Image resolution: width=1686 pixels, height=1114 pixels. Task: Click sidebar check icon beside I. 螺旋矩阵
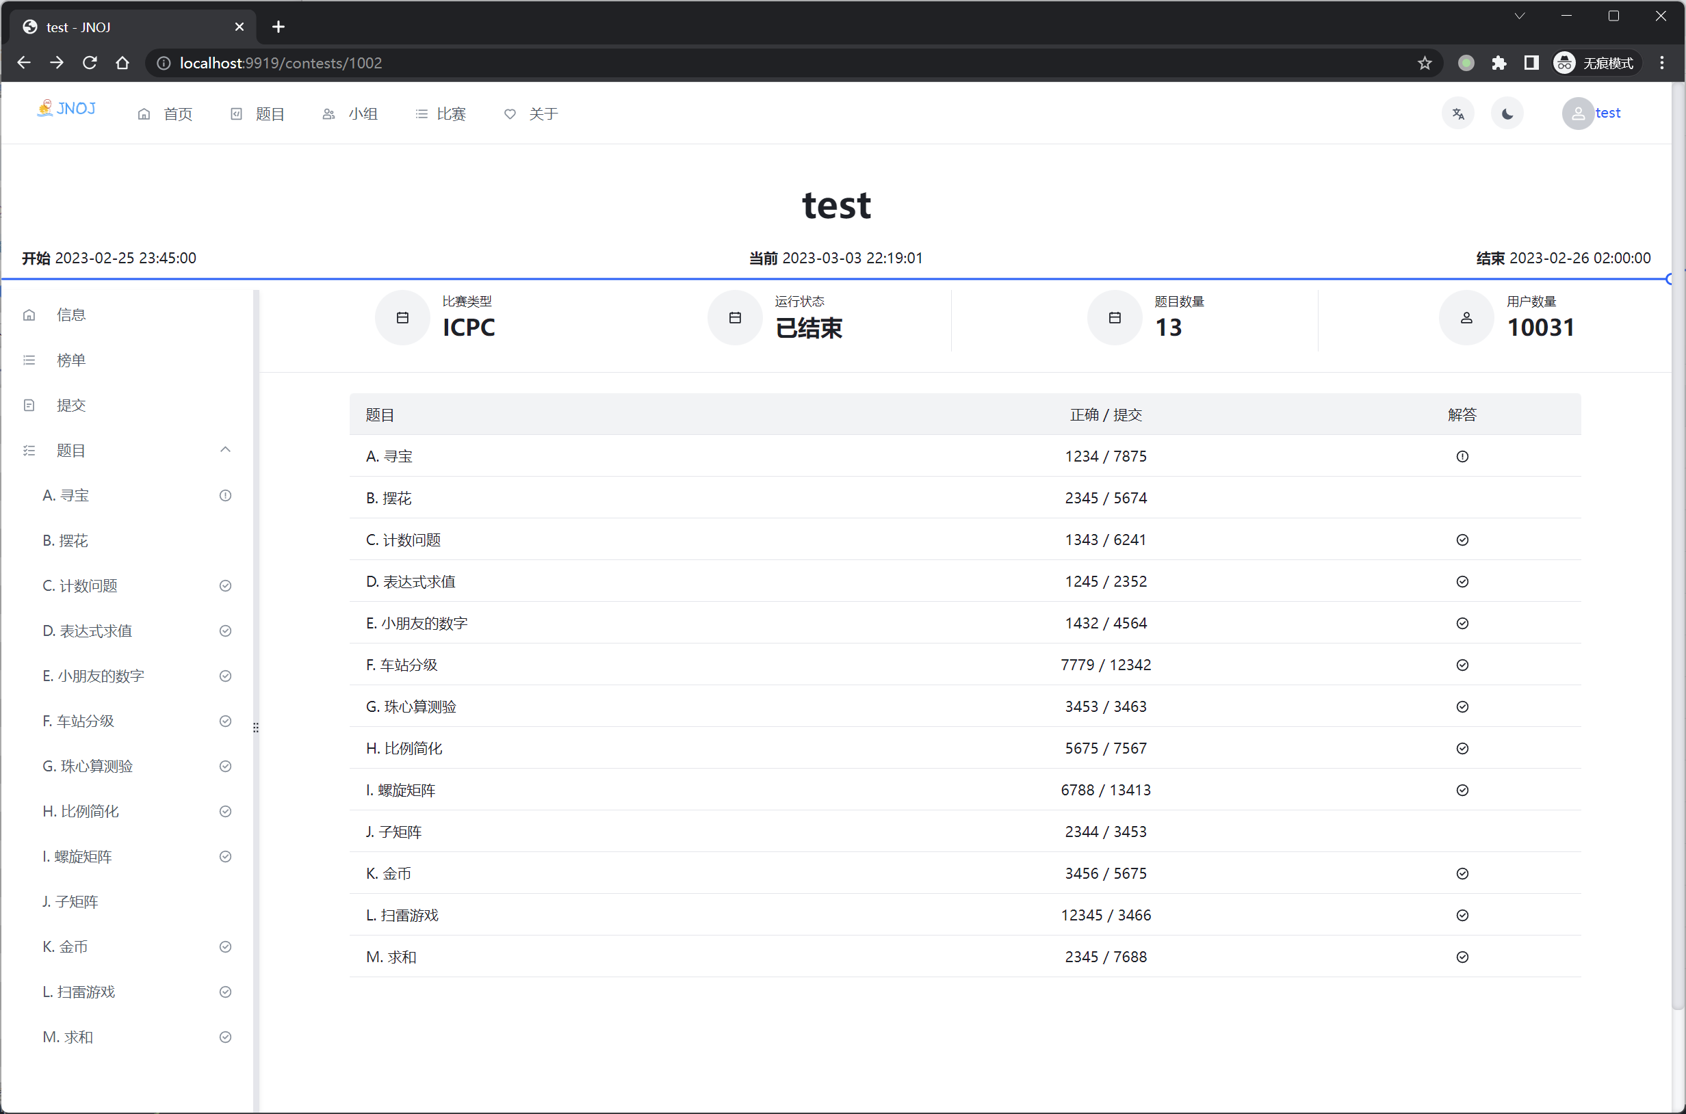[225, 856]
